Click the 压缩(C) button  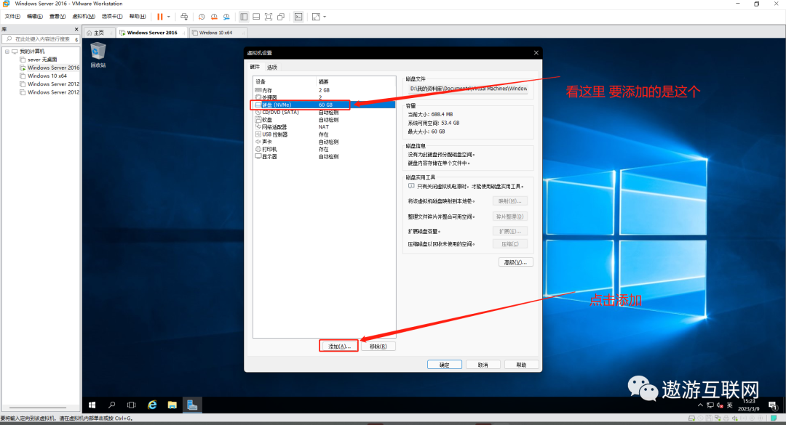click(x=509, y=244)
